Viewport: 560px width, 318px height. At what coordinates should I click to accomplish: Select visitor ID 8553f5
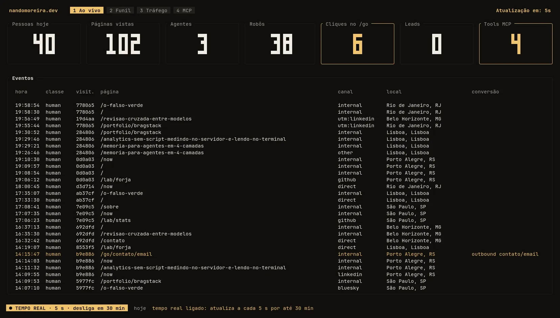pos(85,247)
